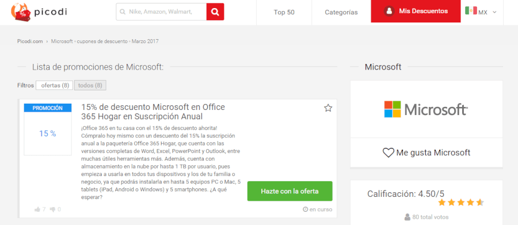Click the 80 total votos text
Viewport: 518px width, 225px height.
click(x=430, y=217)
